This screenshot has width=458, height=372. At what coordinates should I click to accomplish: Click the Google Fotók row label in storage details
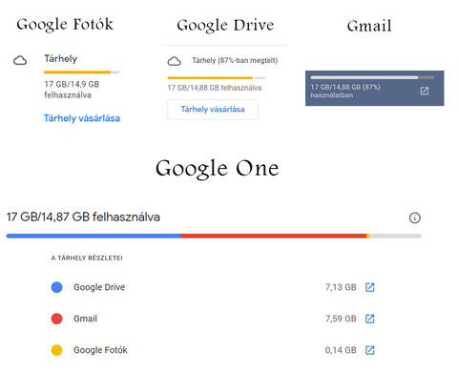[100, 350]
